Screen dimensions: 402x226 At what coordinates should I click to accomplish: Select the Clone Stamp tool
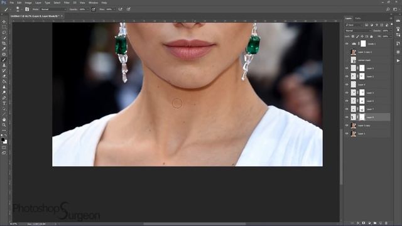tap(4, 65)
